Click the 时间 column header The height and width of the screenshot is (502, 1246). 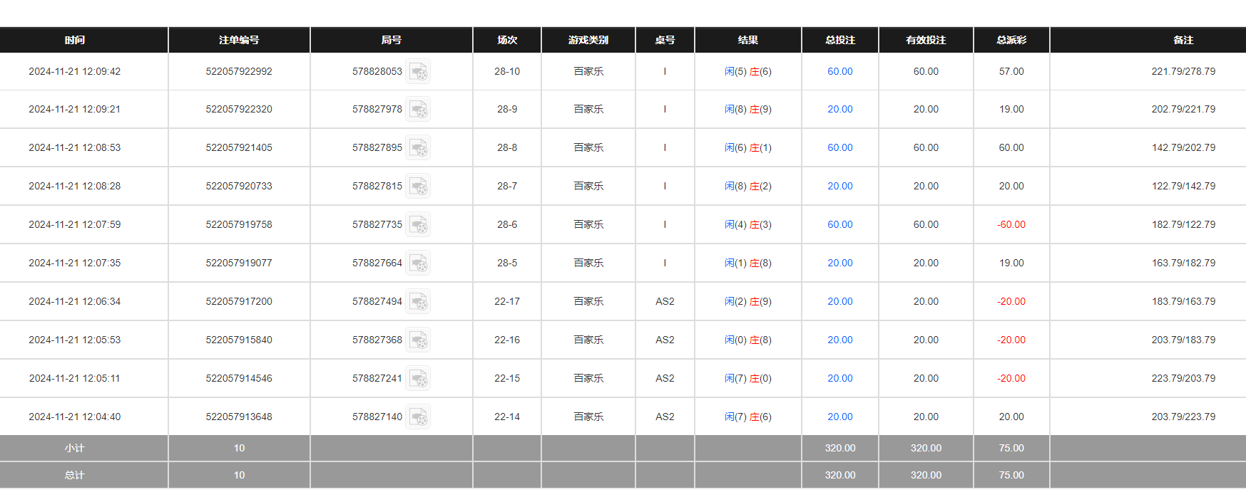pyautogui.click(x=75, y=40)
